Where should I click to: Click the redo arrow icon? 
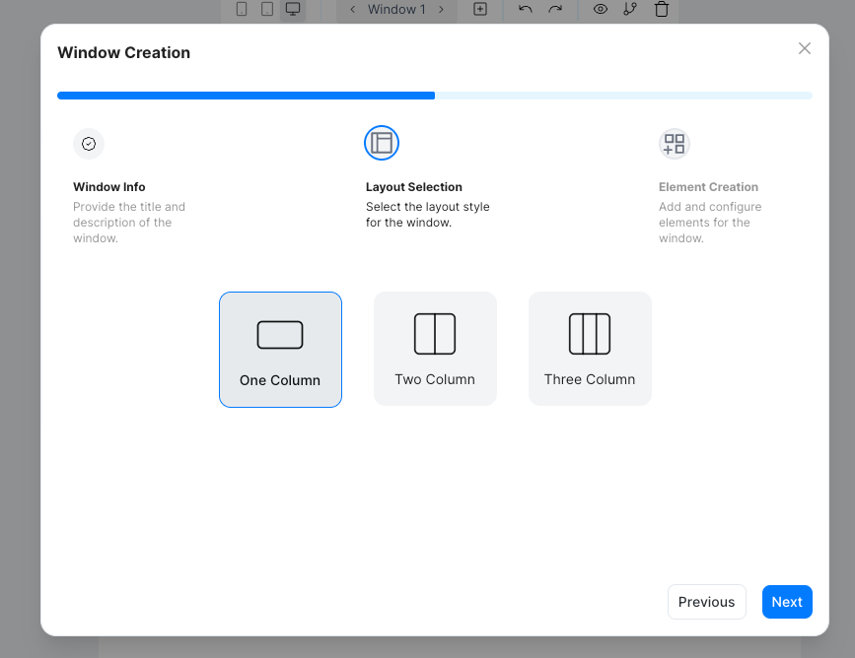click(x=554, y=9)
